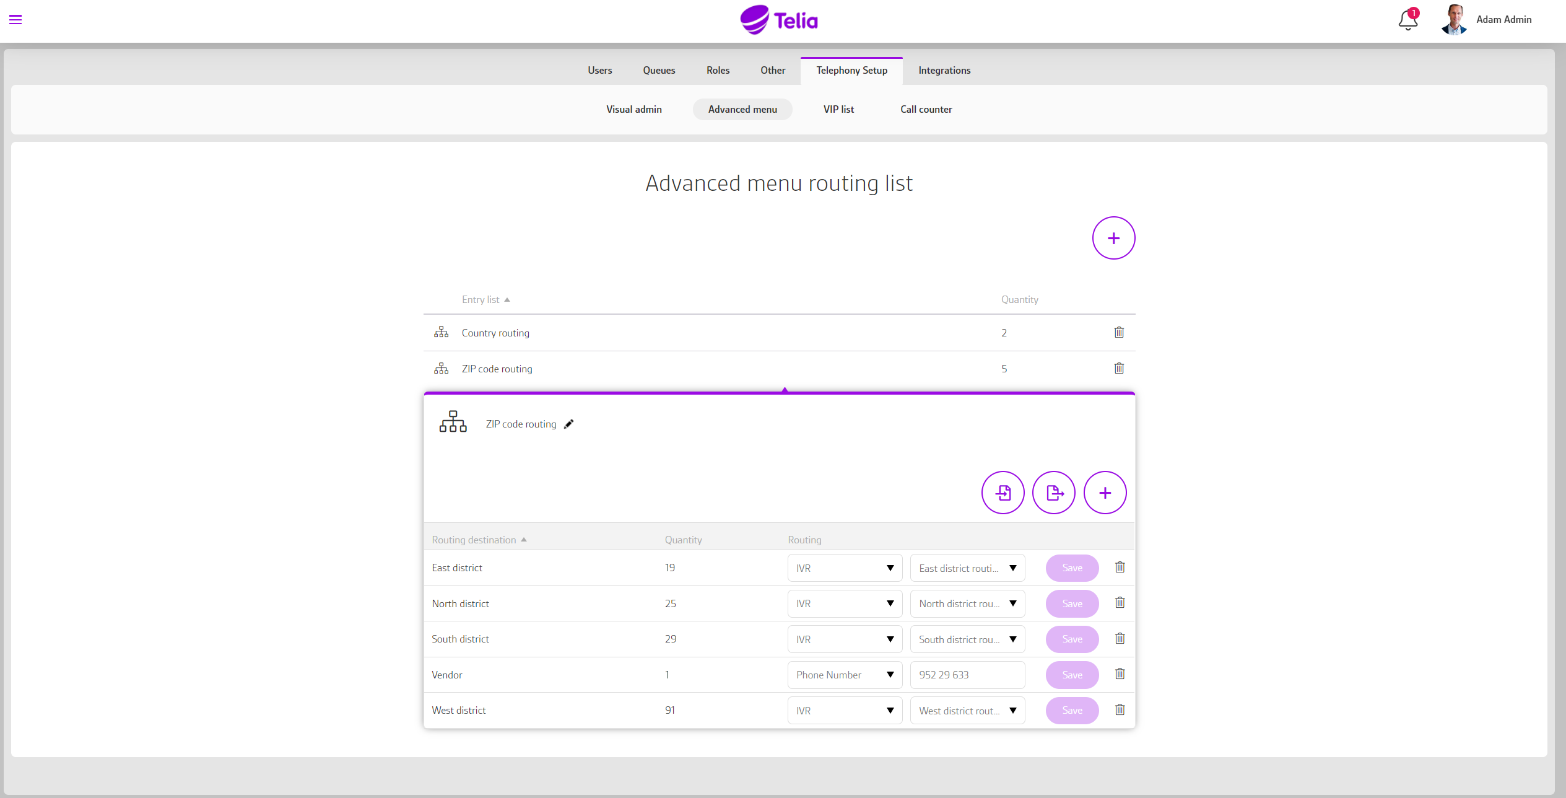Click the Telia logo

tap(779, 20)
